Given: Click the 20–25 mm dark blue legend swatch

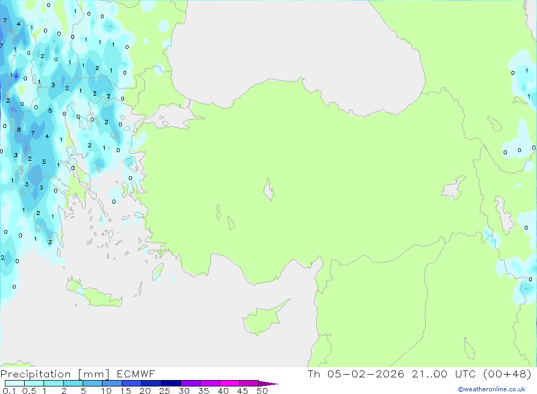Looking at the screenshot, I should tap(151, 383).
